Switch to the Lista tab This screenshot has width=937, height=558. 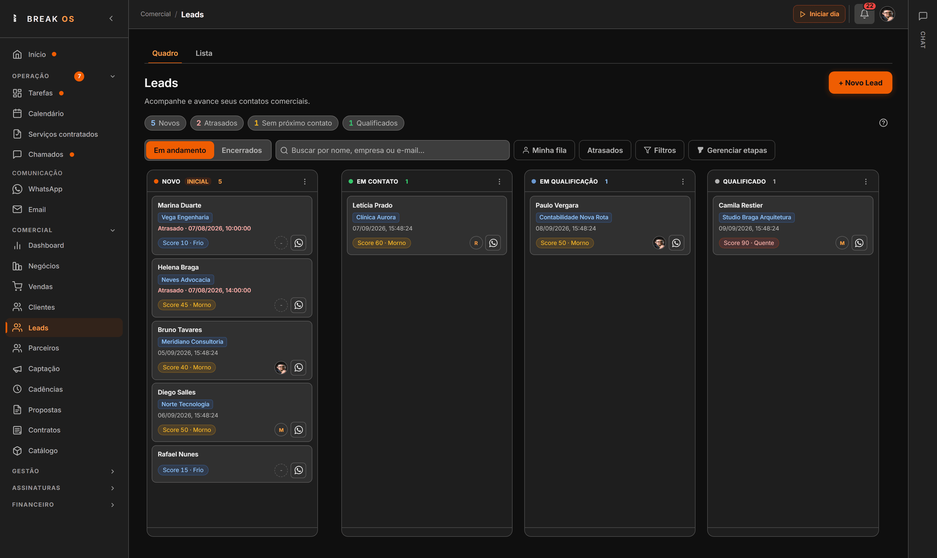[204, 53]
